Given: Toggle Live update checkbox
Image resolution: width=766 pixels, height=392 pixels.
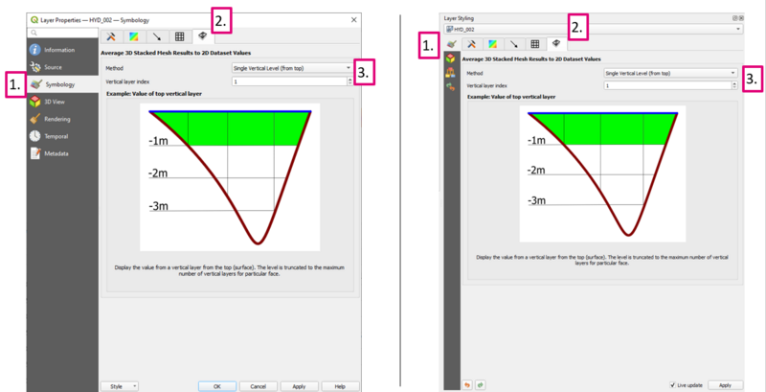Looking at the screenshot, I should point(673,385).
